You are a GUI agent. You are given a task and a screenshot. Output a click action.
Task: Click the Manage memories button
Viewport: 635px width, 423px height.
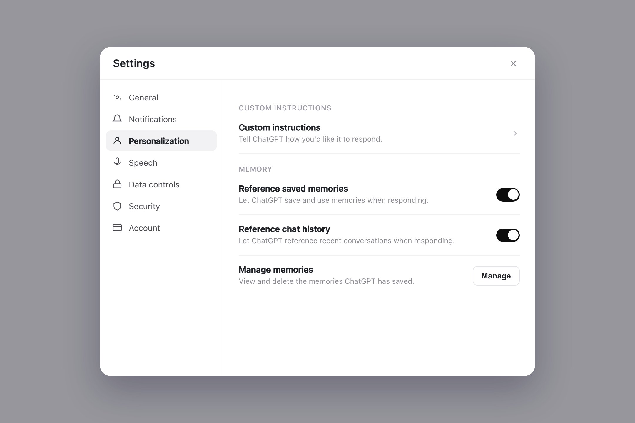(496, 276)
